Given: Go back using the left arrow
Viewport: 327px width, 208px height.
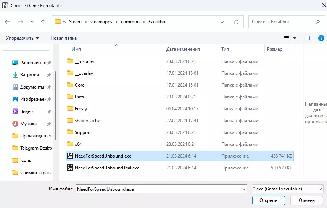Looking at the screenshot, I should 7,22.
